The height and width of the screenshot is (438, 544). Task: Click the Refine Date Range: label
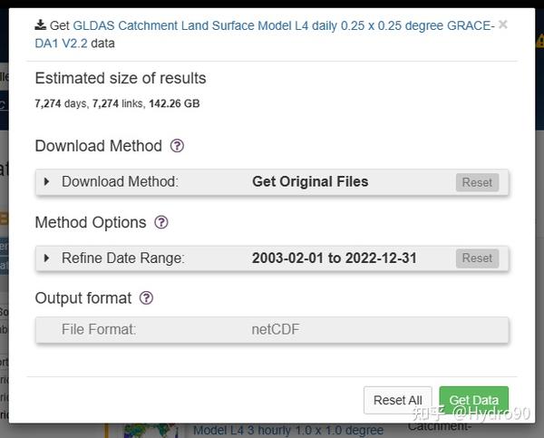click(122, 258)
